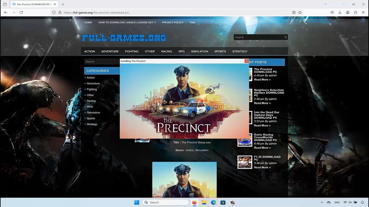Open How To Download Unique License Key

pos(127,22)
